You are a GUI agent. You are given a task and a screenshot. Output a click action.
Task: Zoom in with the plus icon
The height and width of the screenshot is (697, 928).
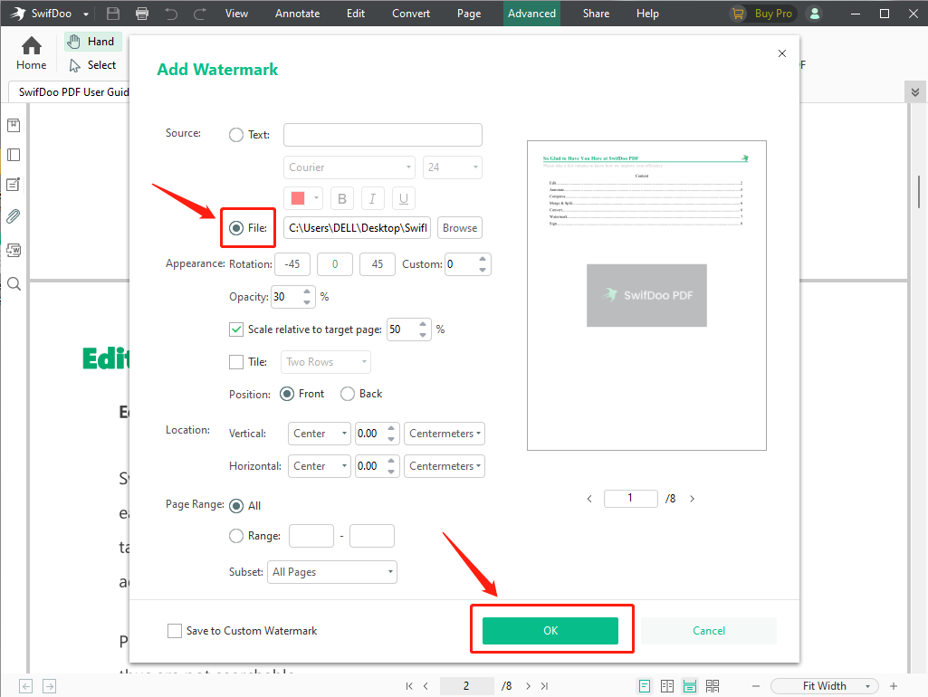(894, 686)
